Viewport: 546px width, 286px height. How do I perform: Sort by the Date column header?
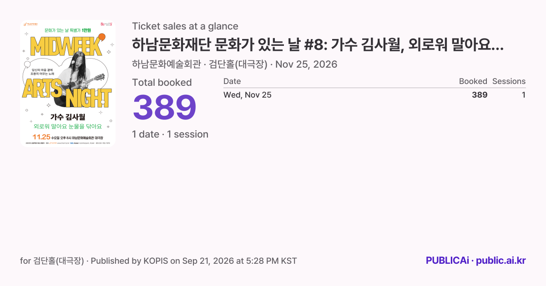pos(232,81)
